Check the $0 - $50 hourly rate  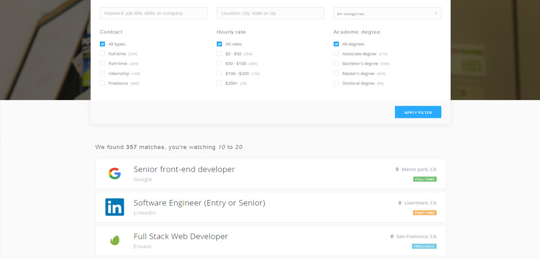point(219,53)
